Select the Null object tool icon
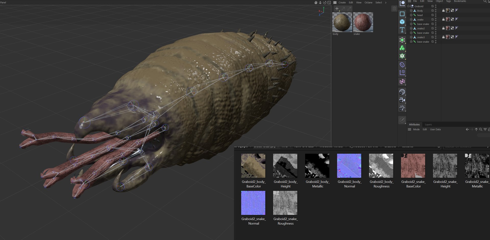The height and width of the screenshot is (240, 490). click(x=402, y=4)
